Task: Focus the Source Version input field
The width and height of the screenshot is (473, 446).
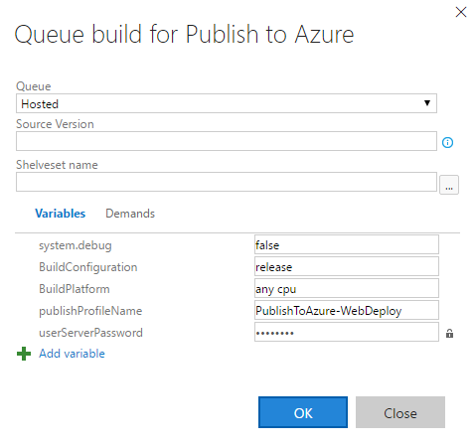Action: pos(227,141)
